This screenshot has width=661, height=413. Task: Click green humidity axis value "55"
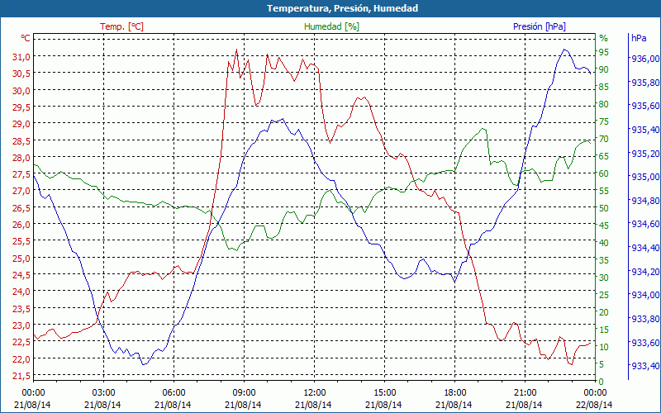(604, 191)
